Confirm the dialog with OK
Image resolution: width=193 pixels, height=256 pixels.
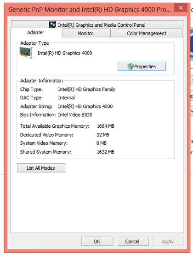tap(97, 241)
